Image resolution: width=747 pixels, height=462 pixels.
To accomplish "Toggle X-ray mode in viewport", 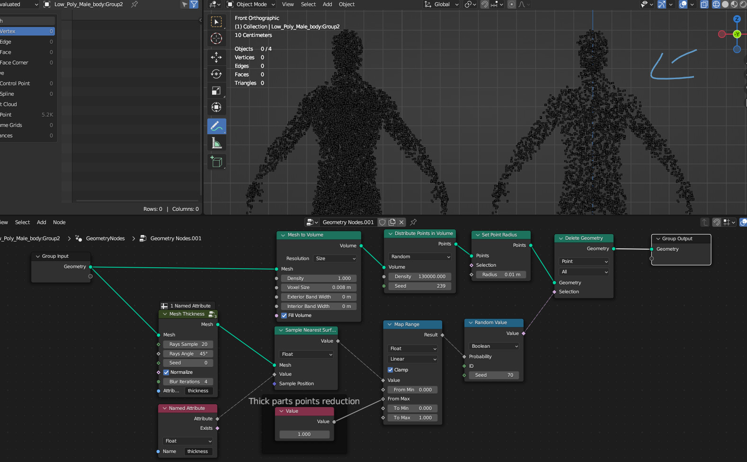I will click(704, 4).
